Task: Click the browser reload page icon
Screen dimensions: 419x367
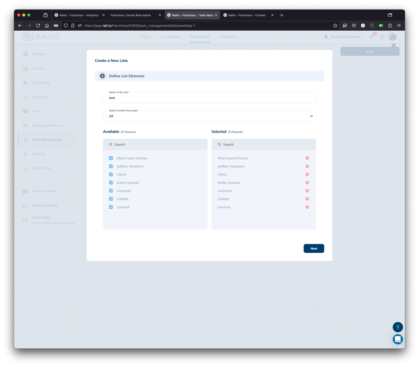Action: click(38, 25)
